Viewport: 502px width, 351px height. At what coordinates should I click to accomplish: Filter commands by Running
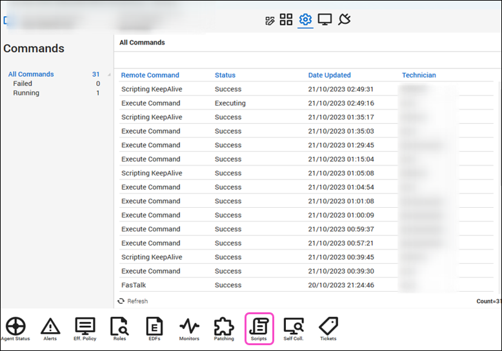[26, 93]
